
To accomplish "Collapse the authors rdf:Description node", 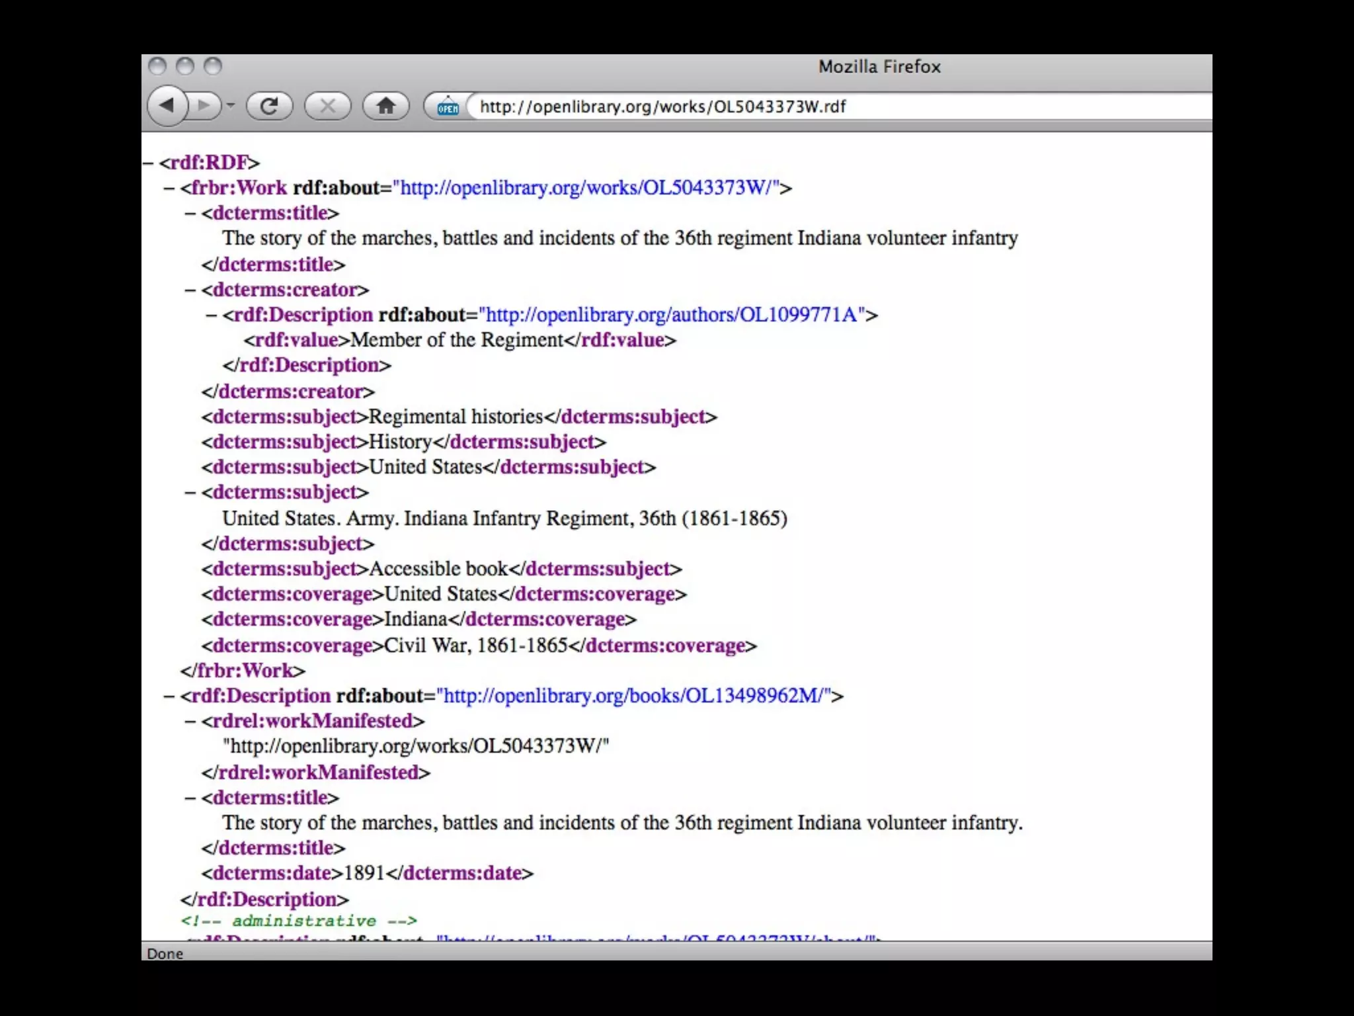I will [212, 316].
